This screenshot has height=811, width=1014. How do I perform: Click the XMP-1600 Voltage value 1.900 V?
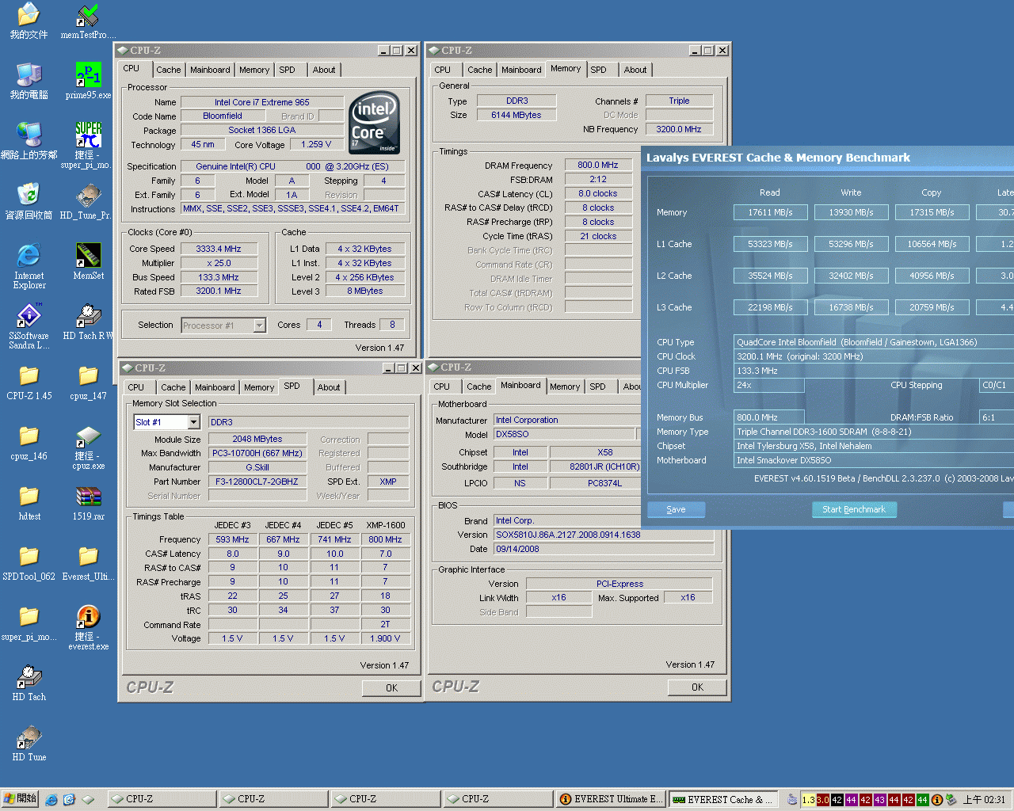tap(385, 638)
